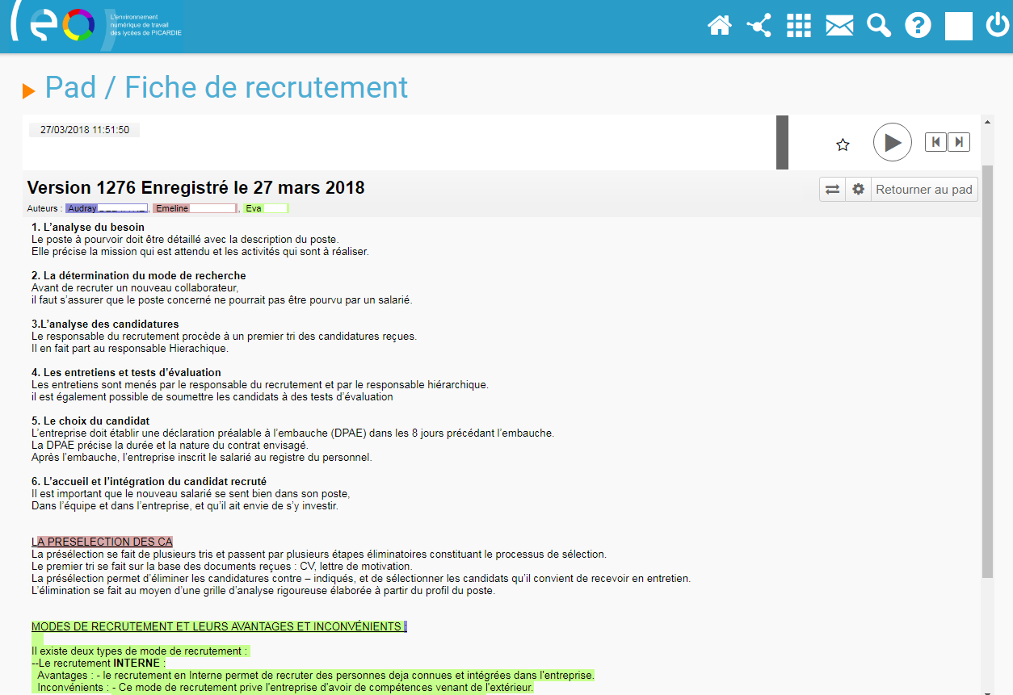
Task: Click the import/export arrows button
Action: tap(832, 190)
